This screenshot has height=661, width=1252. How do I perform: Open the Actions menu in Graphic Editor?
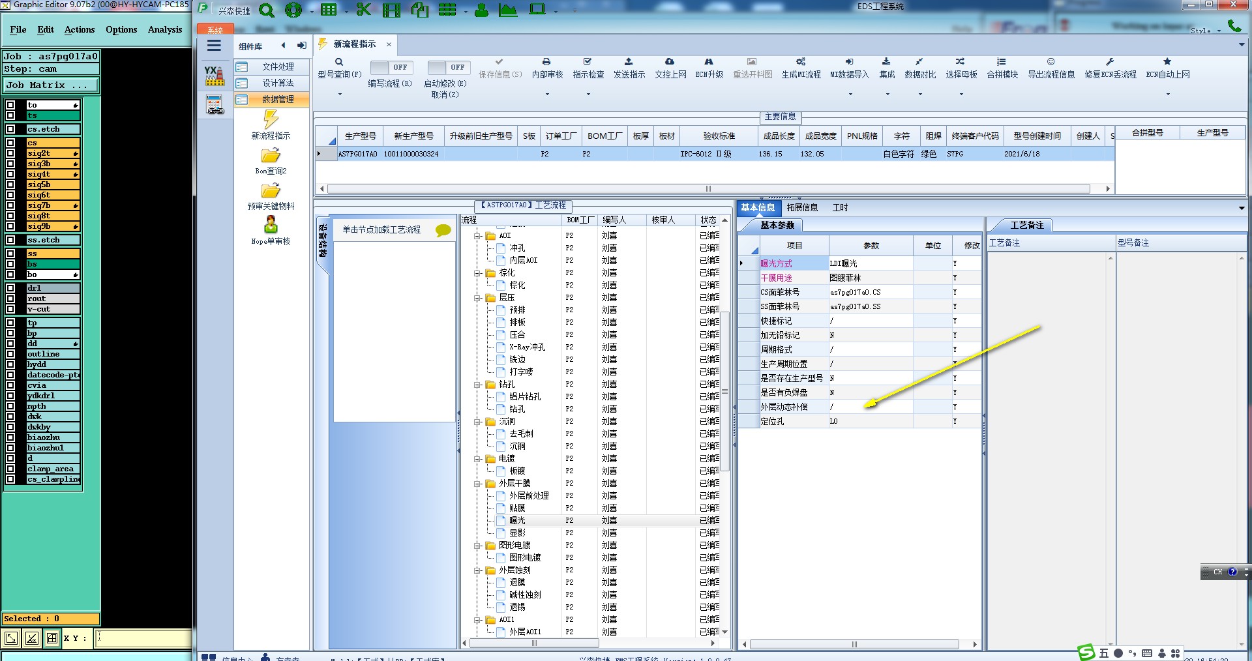[80, 29]
